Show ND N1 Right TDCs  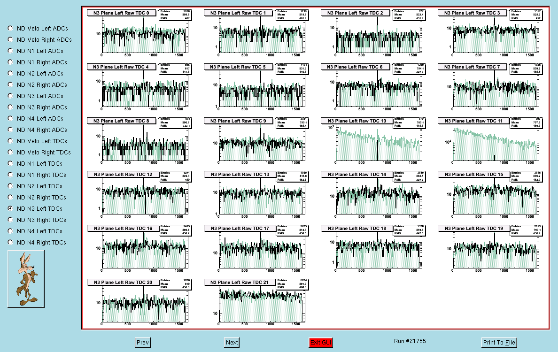pos(10,175)
